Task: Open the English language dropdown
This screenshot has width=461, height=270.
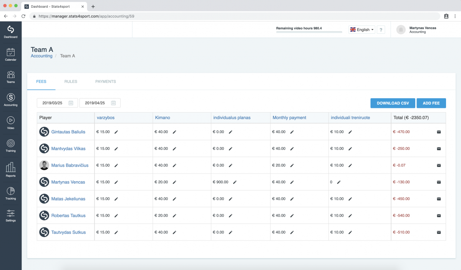Action: point(362,30)
